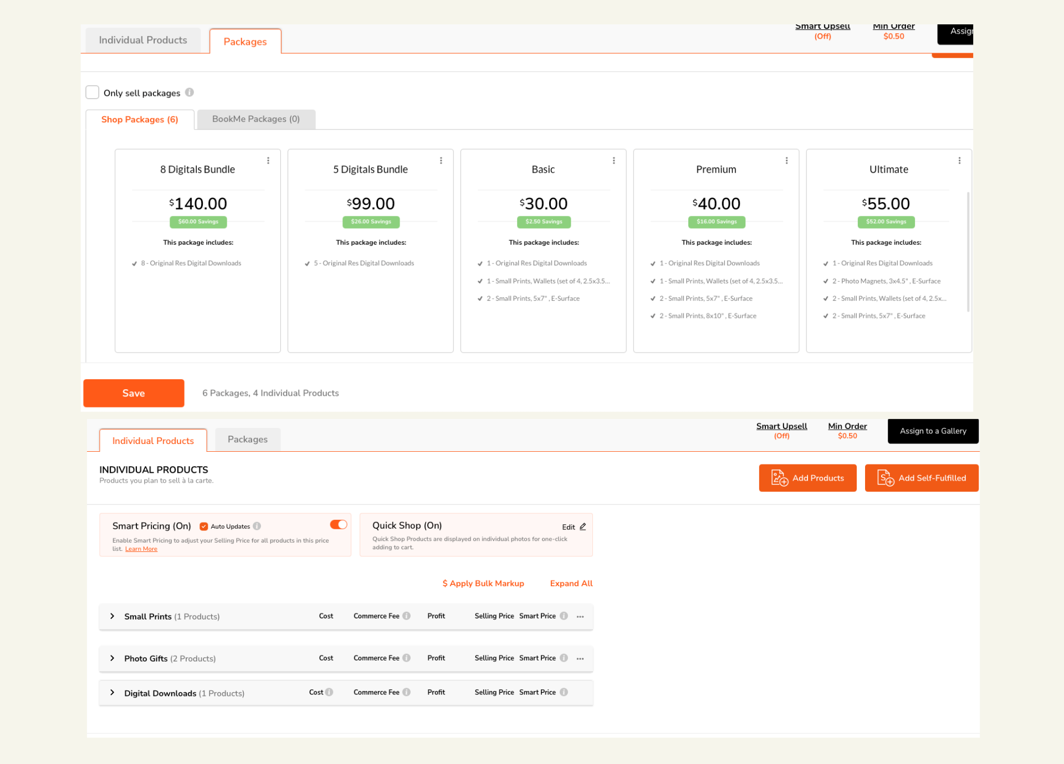Expand the Small Prints product group

click(112, 616)
